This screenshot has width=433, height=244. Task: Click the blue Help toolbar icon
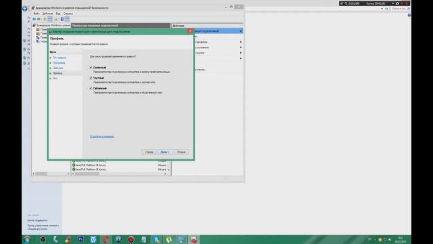pyautogui.click(x=62, y=19)
